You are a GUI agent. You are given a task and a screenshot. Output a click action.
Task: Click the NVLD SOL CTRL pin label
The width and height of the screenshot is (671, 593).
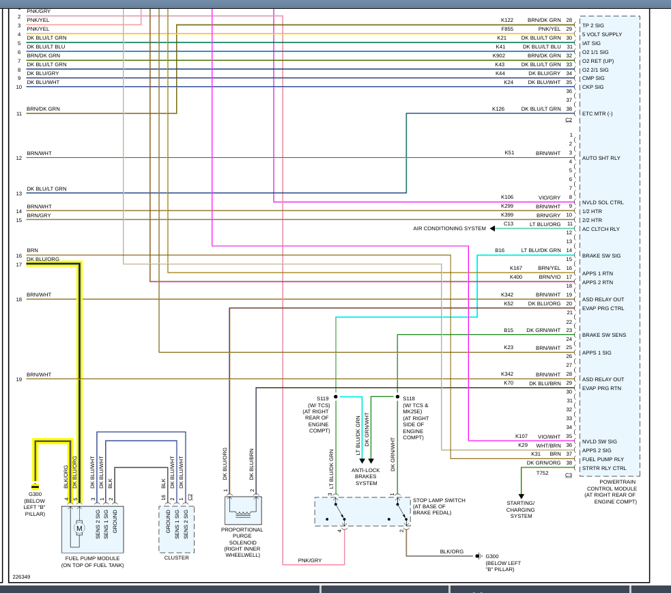click(603, 202)
